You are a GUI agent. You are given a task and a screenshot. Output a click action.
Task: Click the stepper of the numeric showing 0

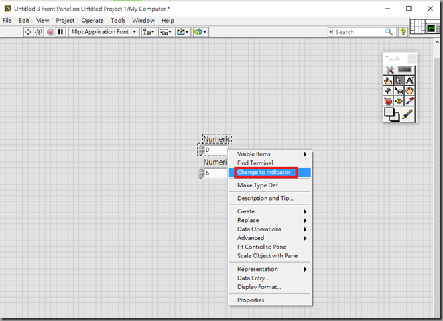pyautogui.click(x=200, y=150)
